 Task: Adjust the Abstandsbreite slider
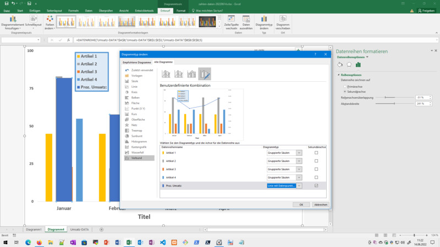[394, 104]
